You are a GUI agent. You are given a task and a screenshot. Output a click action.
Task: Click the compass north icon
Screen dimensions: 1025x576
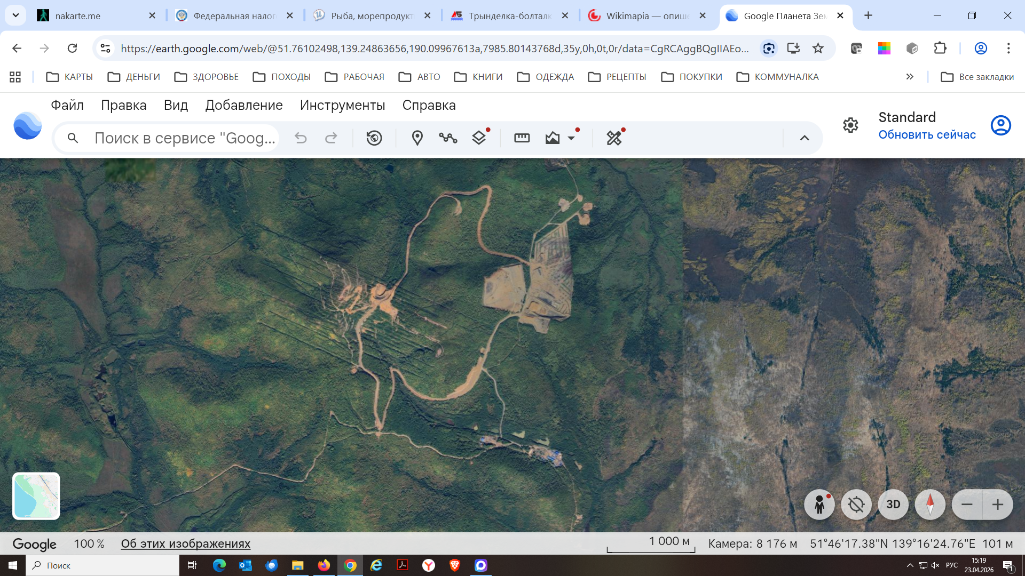click(x=930, y=505)
